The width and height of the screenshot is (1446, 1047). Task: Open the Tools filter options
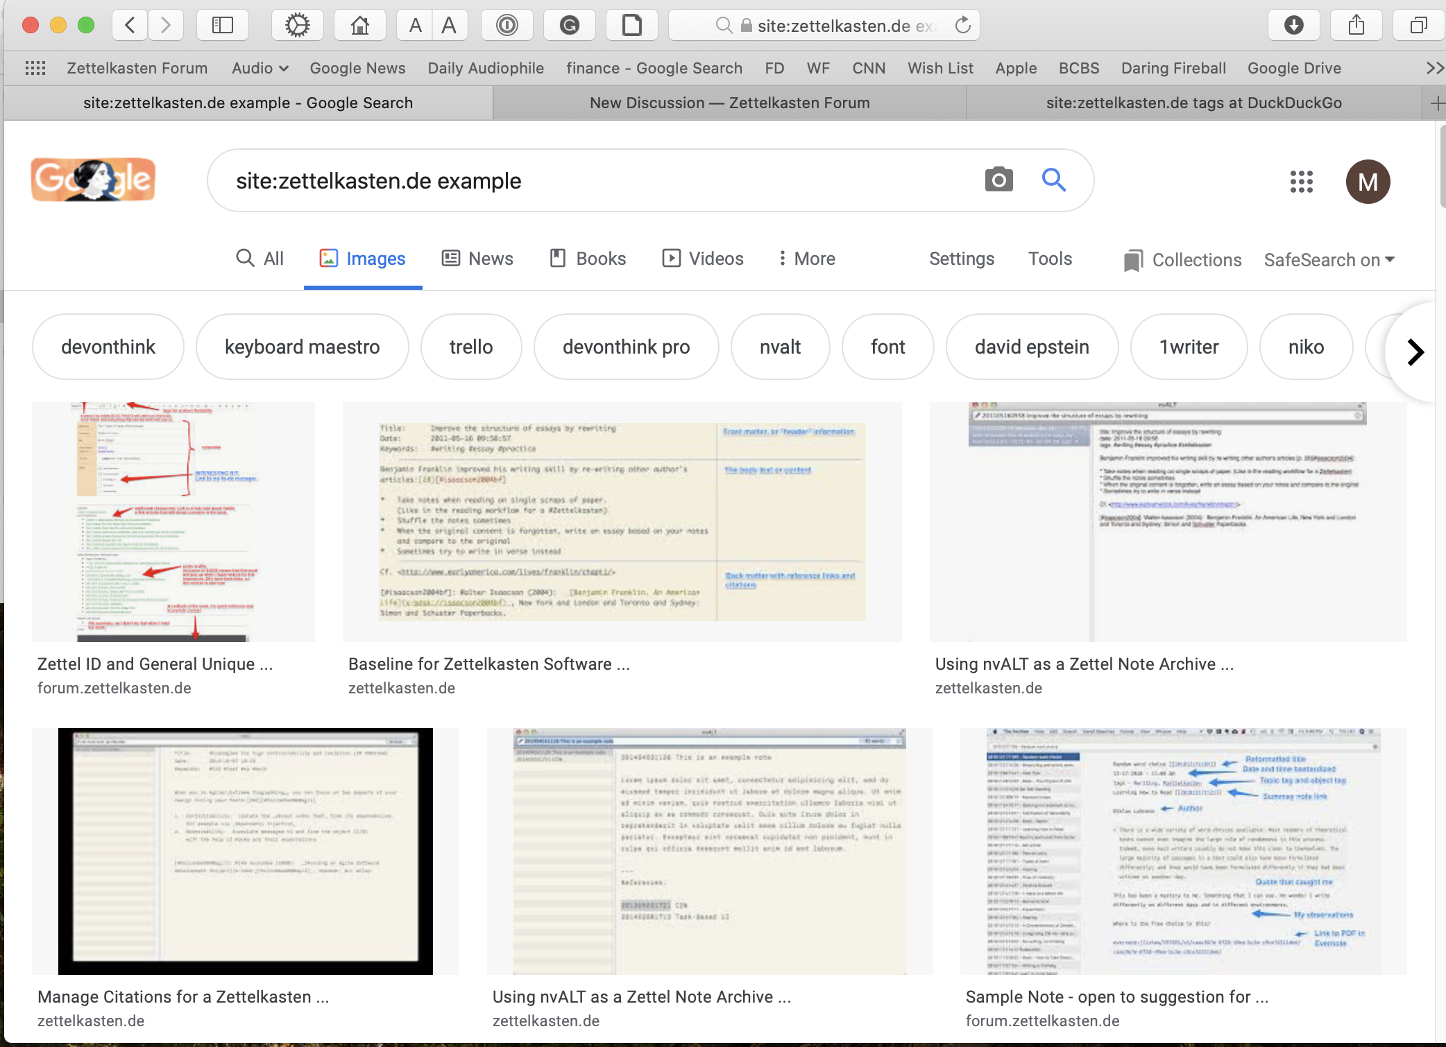tap(1051, 259)
